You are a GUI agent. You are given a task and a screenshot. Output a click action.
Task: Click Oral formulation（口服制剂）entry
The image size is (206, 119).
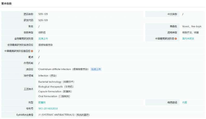pos(54,96)
